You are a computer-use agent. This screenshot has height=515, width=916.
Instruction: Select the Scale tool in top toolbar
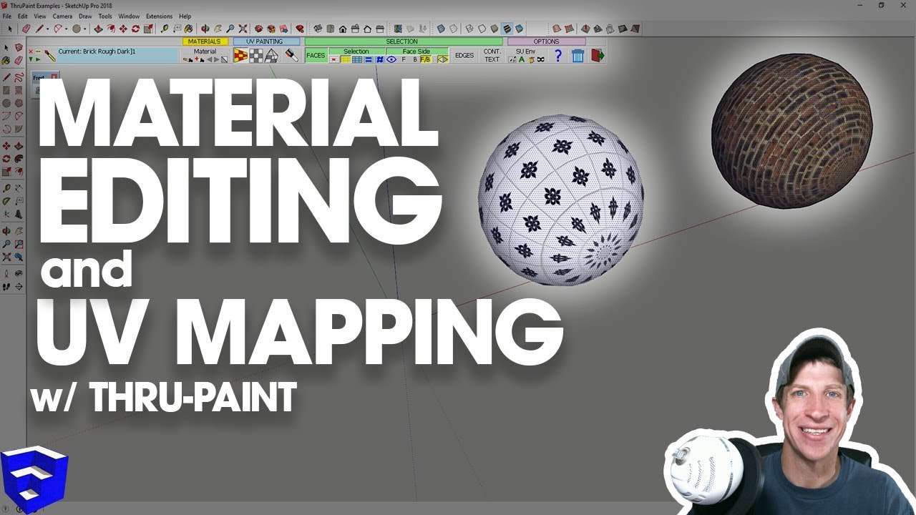pos(148,29)
